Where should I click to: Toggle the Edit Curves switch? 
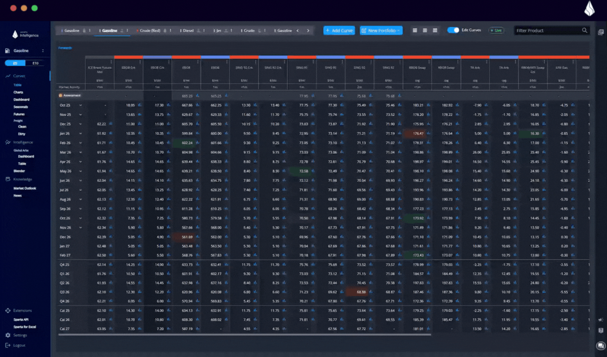tap(453, 30)
